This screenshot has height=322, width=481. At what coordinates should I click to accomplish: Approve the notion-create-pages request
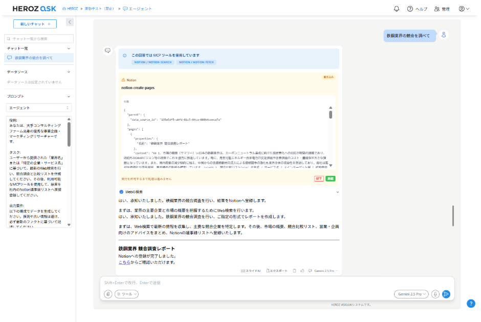[x=331, y=178]
